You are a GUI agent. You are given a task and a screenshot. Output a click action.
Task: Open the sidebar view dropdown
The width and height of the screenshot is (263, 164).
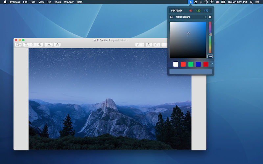(x=18, y=45)
